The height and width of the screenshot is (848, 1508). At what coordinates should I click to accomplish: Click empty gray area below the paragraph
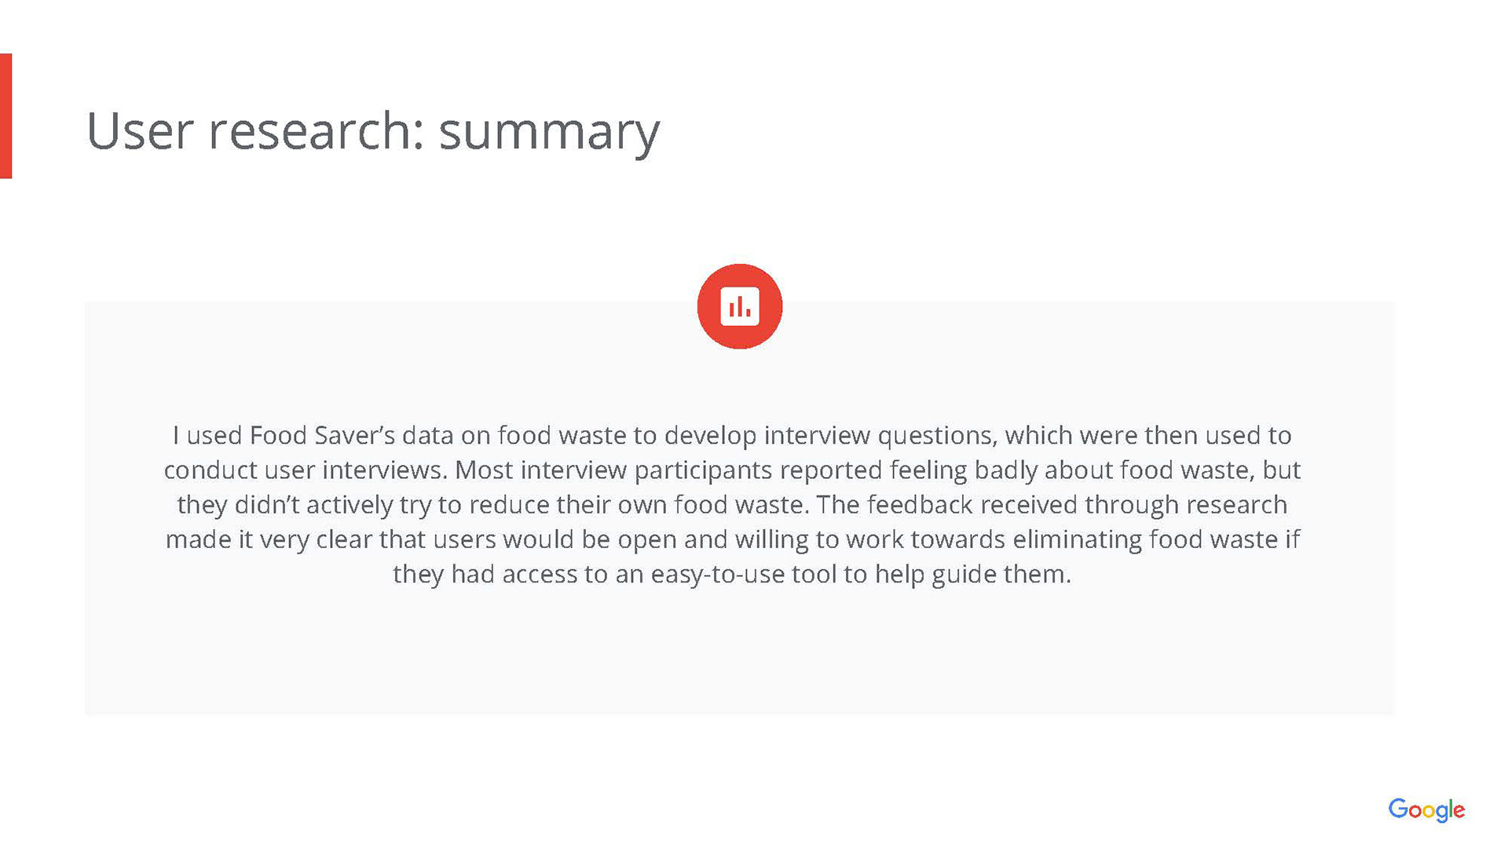coord(739,656)
